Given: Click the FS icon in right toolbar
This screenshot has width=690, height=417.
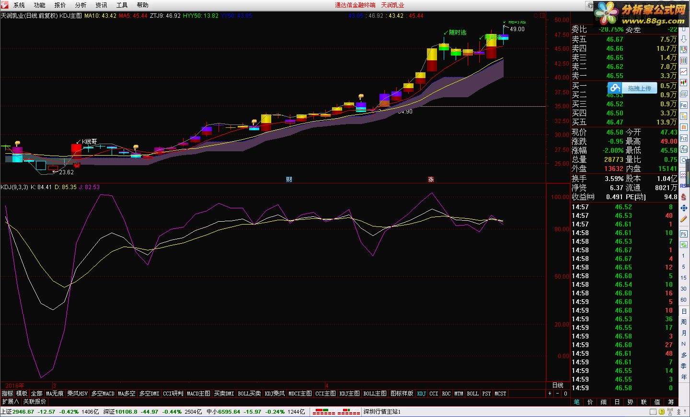Looking at the screenshot, I should (684, 234).
